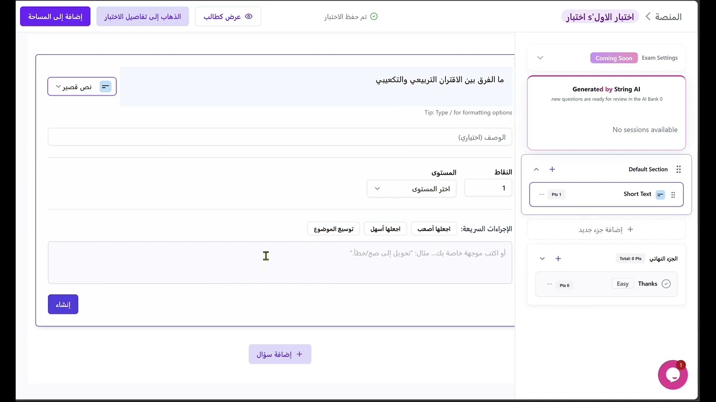Click the اجعلها أصعب quick action
This screenshot has width=716, height=402.
[434, 229]
